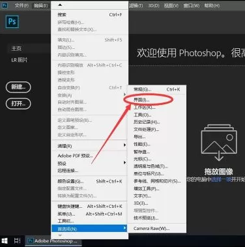Image resolution: width=245 pixels, height=247 pixels.
Task: Open Task View on the taskbar
Action: [17, 240]
